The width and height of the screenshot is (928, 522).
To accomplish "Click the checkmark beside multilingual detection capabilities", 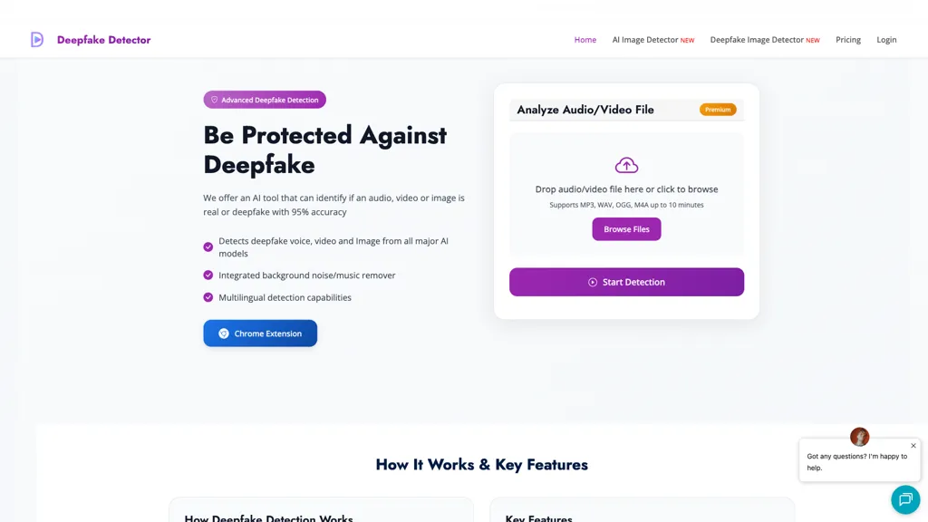I will click(208, 296).
